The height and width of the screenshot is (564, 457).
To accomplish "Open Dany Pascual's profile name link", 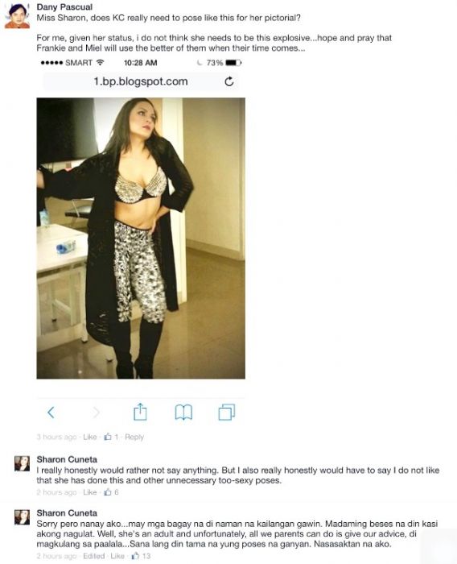I will pyautogui.click(x=64, y=6).
